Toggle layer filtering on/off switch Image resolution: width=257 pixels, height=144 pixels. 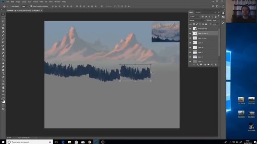218,16
